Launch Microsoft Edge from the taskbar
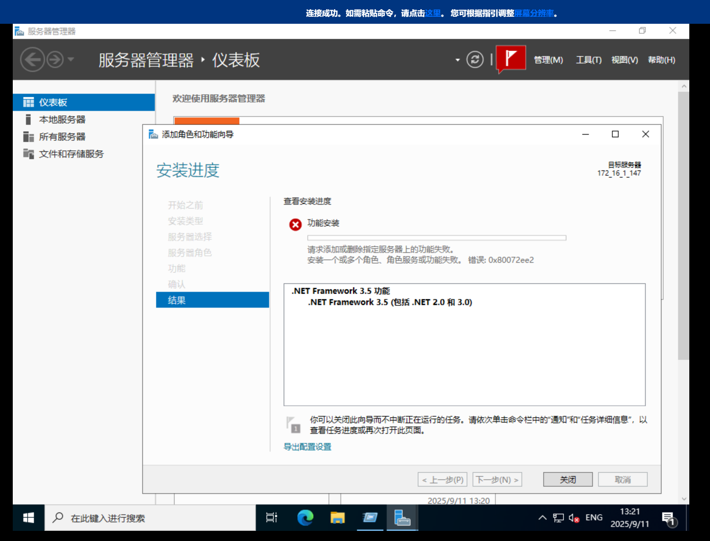Image resolution: width=710 pixels, height=541 pixels. pos(305,518)
